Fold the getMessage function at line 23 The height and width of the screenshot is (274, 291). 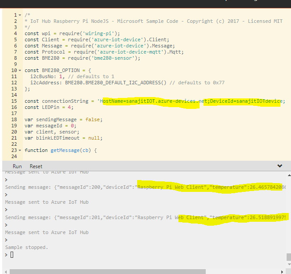pos(20,150)
